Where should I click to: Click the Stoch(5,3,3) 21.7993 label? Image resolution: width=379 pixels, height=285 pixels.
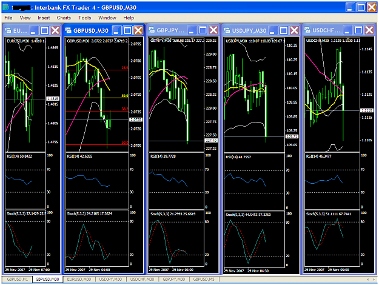(x=173, y=214)
